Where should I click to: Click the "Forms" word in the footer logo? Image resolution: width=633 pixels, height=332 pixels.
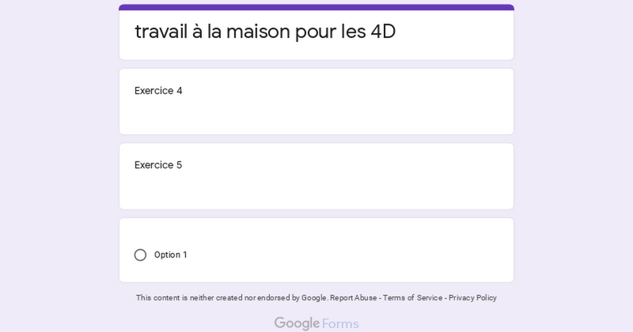pyautogui.click(x=340, y=324)
